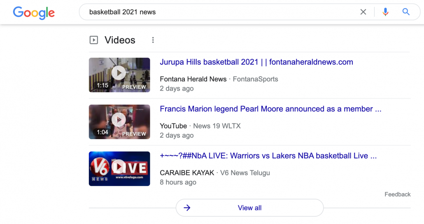The width and height of the screenshot is (424, 224).
Task: Click the Google logo
Action: coord(34,13)
